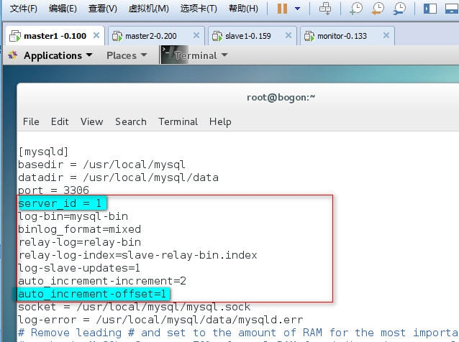Click the master2 VM tab icon
This screenshot has height=342, width=459.
pyautogui.click(x=117, y=36)
